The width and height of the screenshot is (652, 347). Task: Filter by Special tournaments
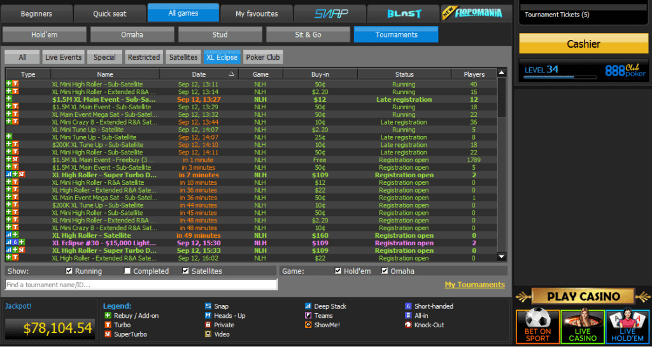[x=105, y=57]
